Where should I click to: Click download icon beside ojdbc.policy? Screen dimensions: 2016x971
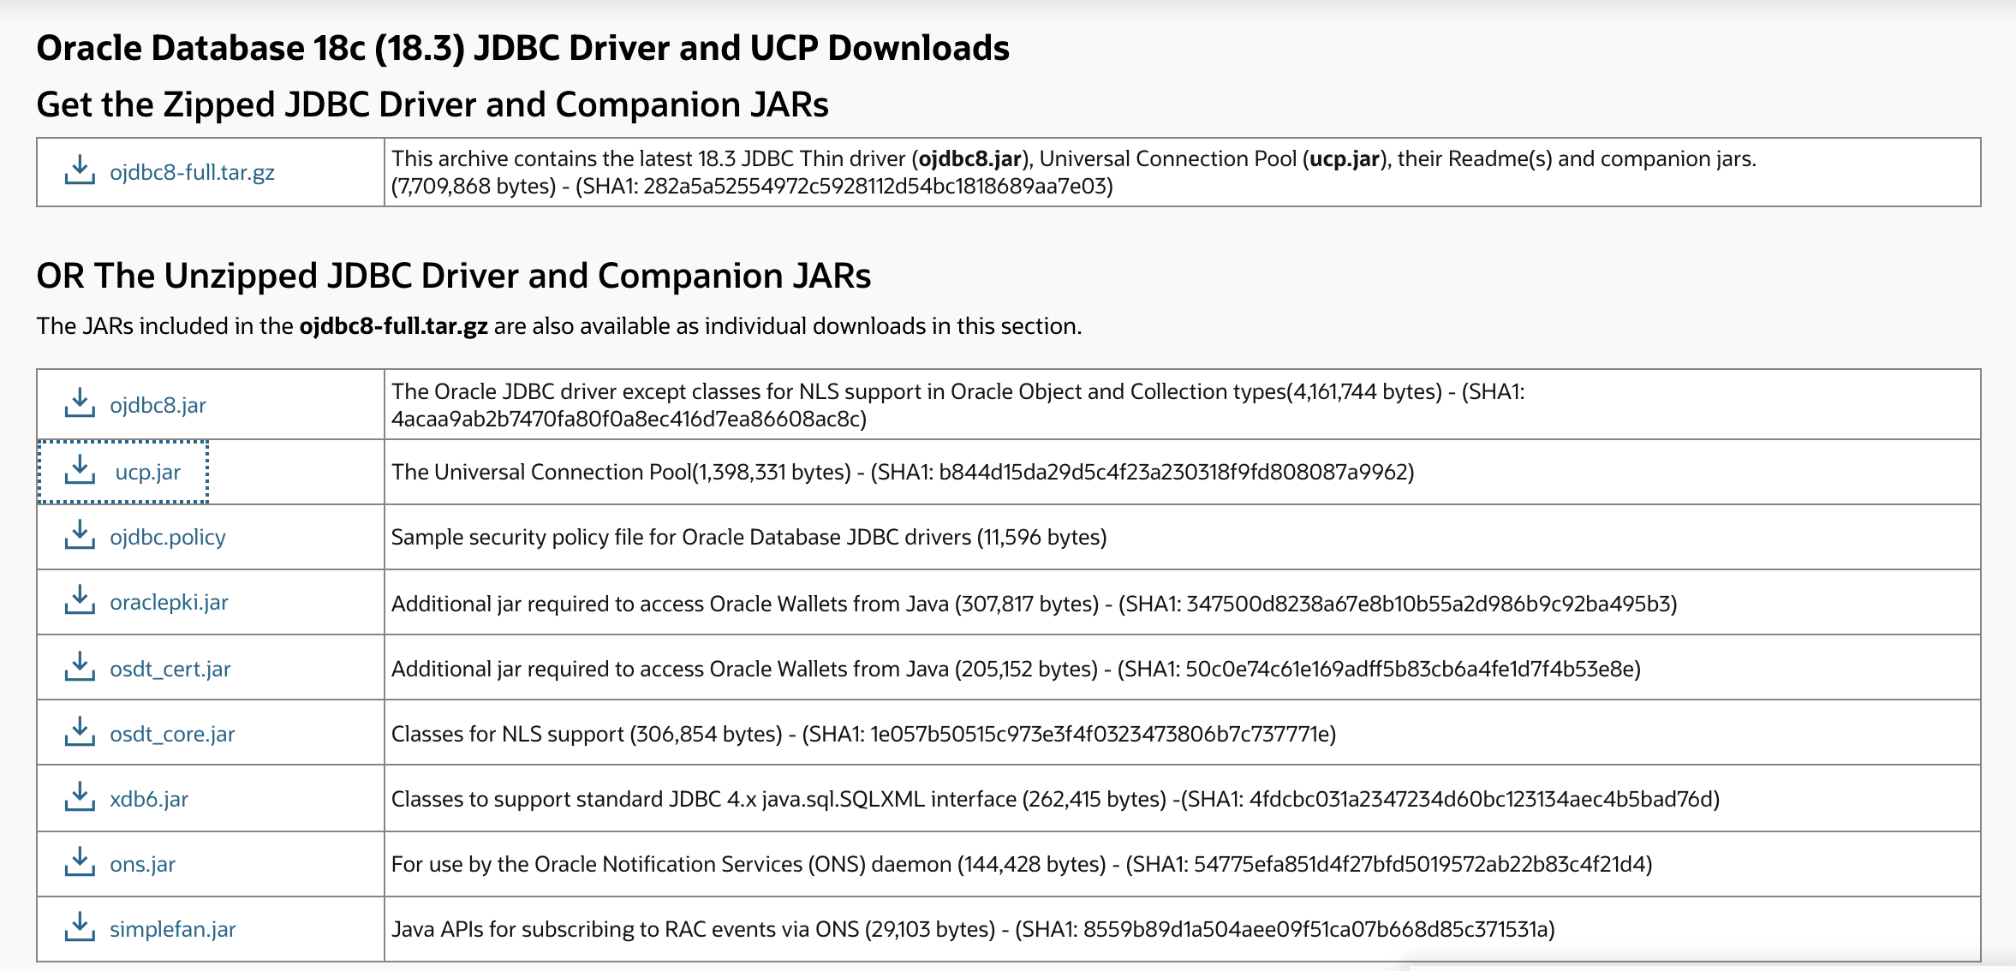click(80, 535)
